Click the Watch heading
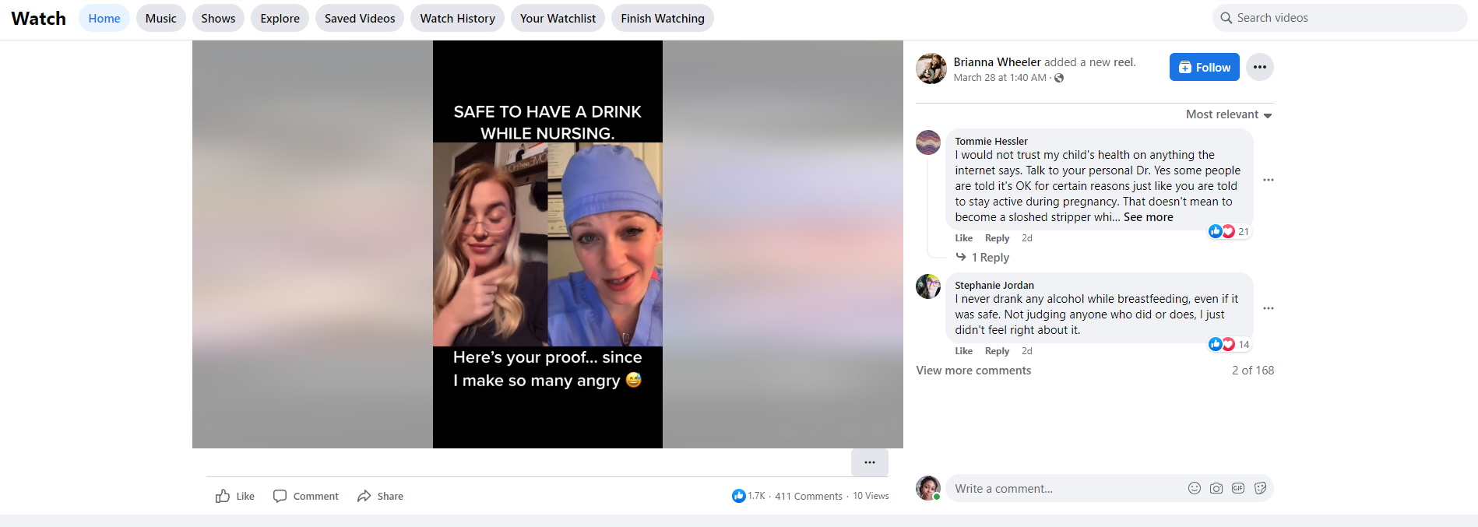Viewport: 1478px width, 527px height. point(39,19)
